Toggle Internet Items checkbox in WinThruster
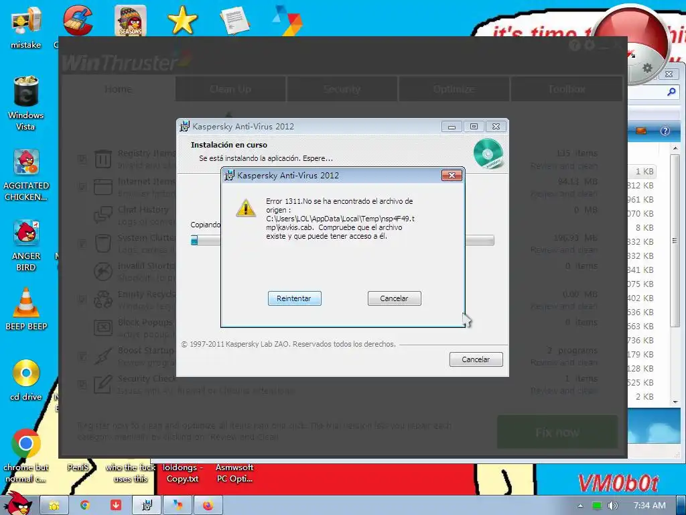 point(82,187)
